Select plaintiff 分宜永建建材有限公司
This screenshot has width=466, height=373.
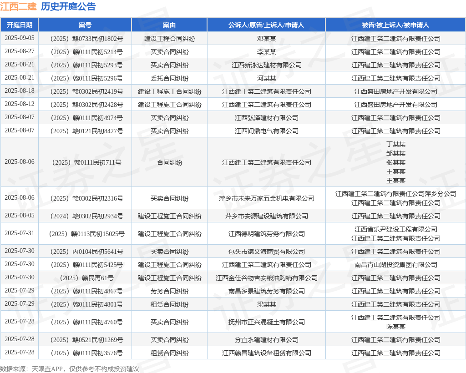(267, 340)
